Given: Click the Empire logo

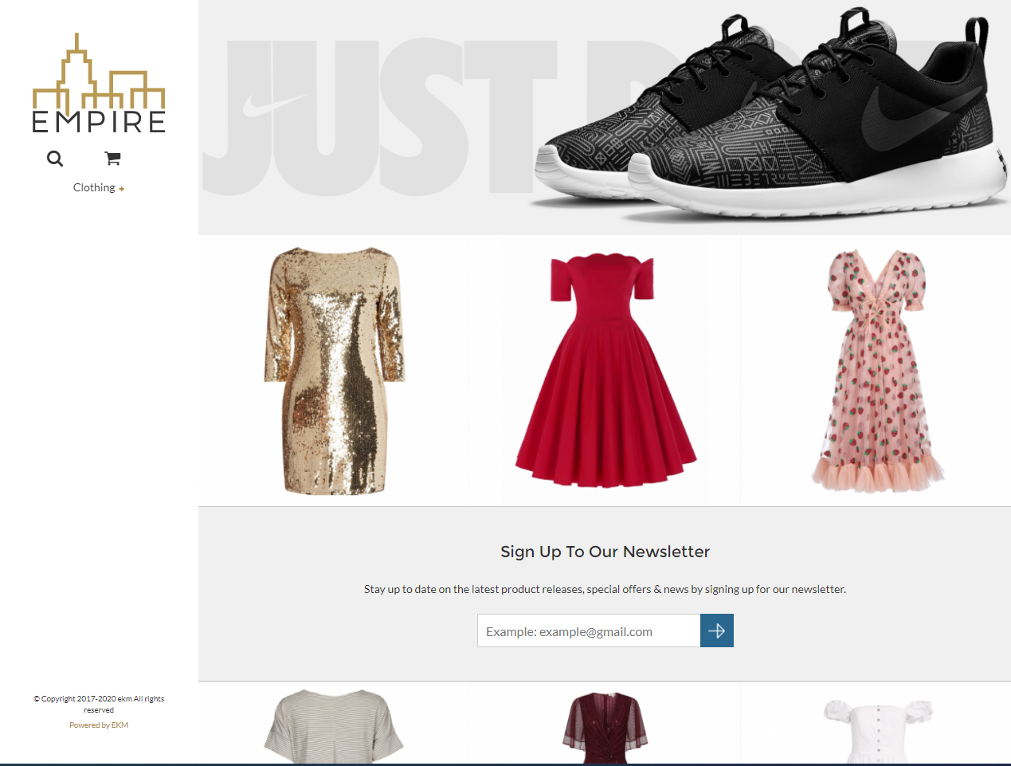Looking at the screenshot, I should point(99,83).
